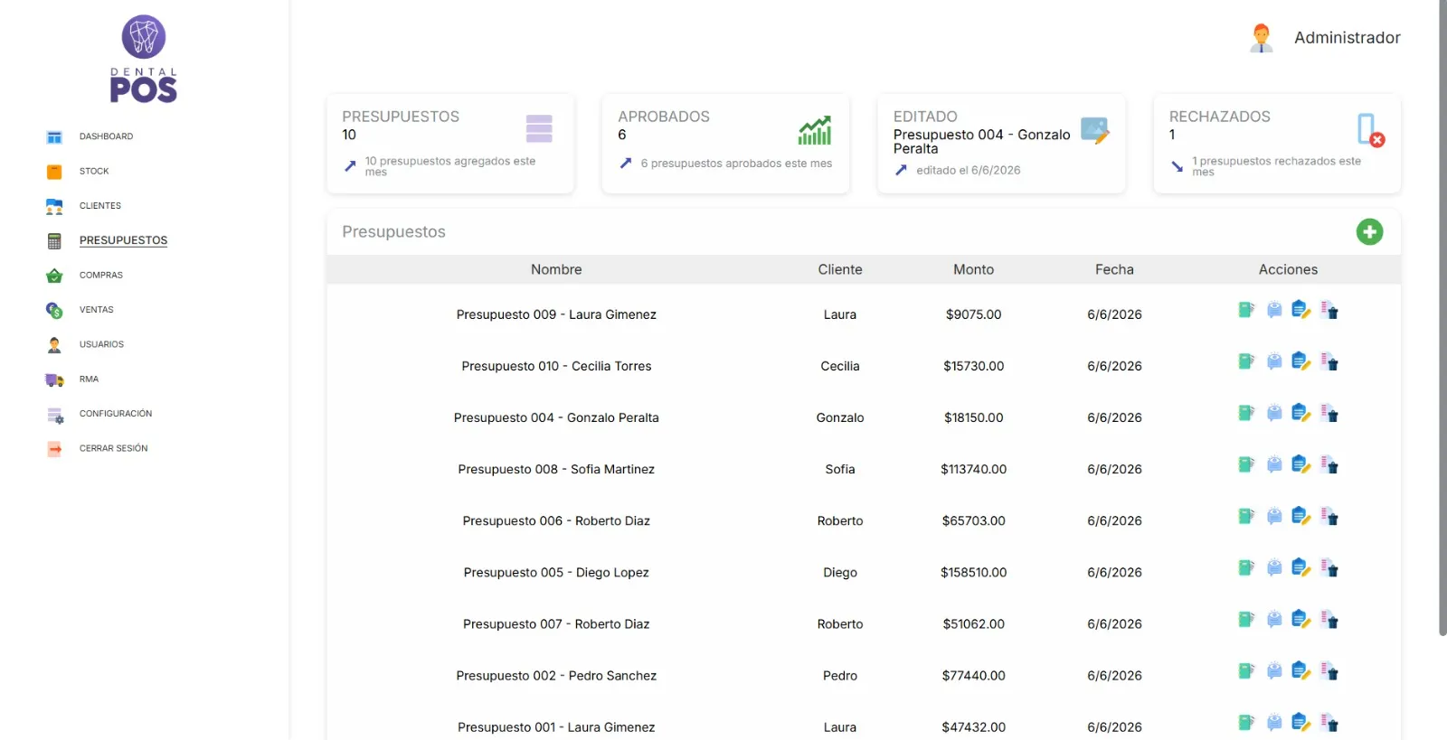Image resolution: width=1447 pixels, height=740 pixels.
Task: Edit Presupuesto 004 with the pencil icon
Action: tap(1301, 413)
